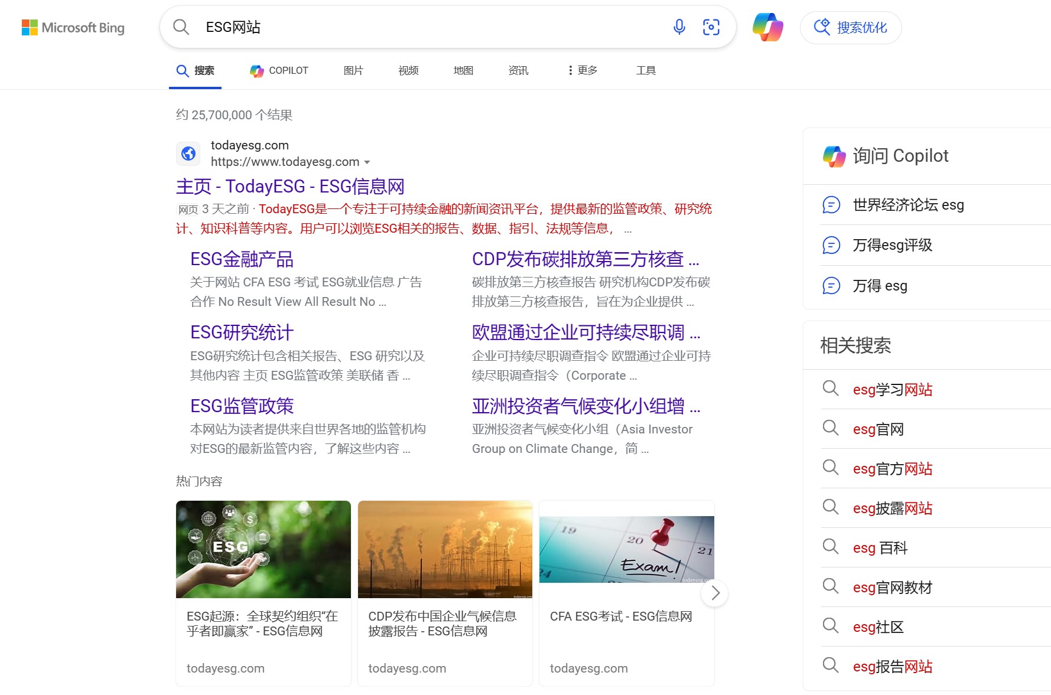The image size is (1051, 695).
Task: Start voice search with microphone icon
Action: (679, 27)
